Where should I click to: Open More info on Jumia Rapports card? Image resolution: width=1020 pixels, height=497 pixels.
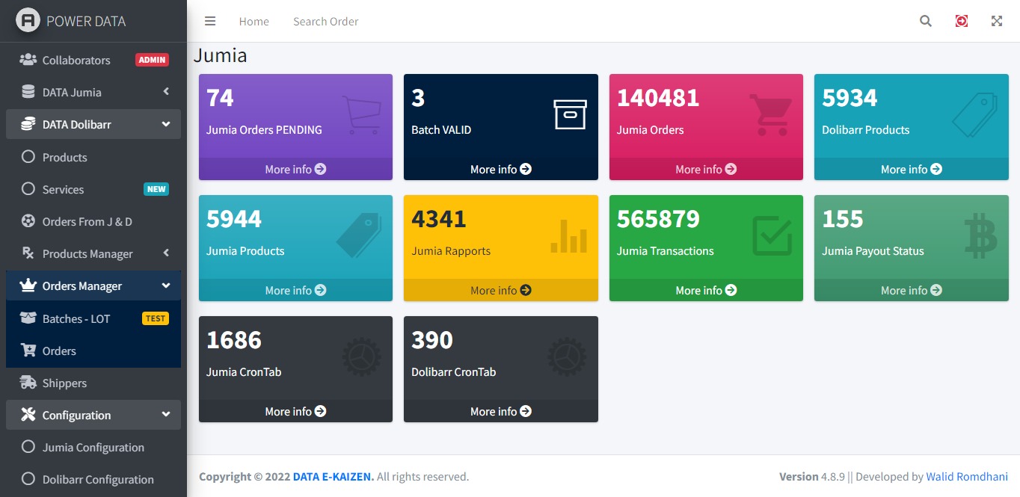coord(501,290)
